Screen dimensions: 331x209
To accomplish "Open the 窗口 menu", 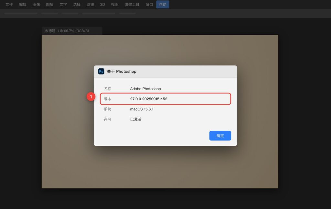I will click(149, 5).
